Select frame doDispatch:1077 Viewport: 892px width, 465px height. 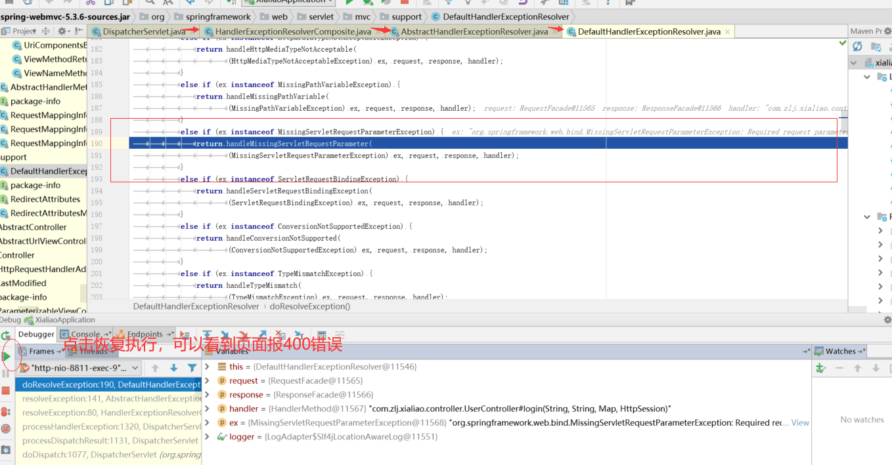pyautogui.click(x=108, y=455)
